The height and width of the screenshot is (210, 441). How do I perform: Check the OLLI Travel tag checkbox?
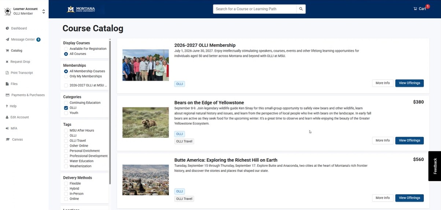coord(66,141)
